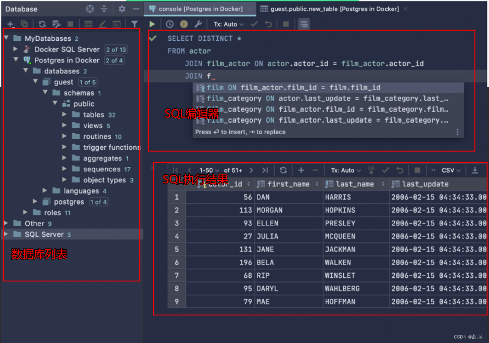Screen dimensions: 489x343
Task: Expand the tables folder
Action: [64, 115]
